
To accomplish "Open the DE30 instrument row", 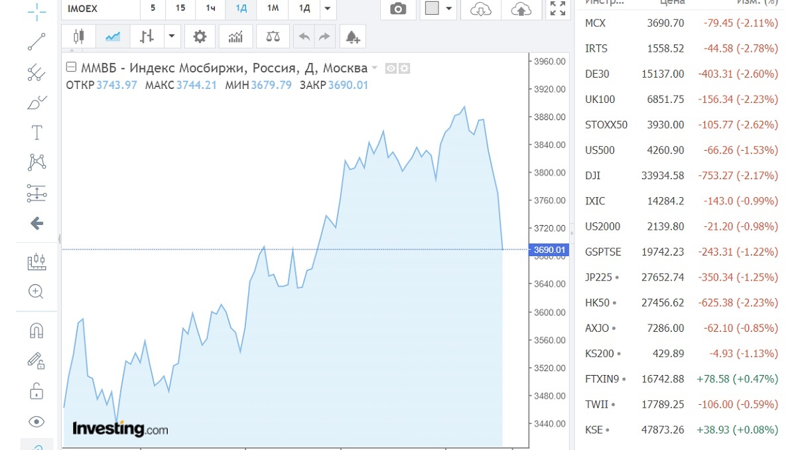I will coord(681,74).
